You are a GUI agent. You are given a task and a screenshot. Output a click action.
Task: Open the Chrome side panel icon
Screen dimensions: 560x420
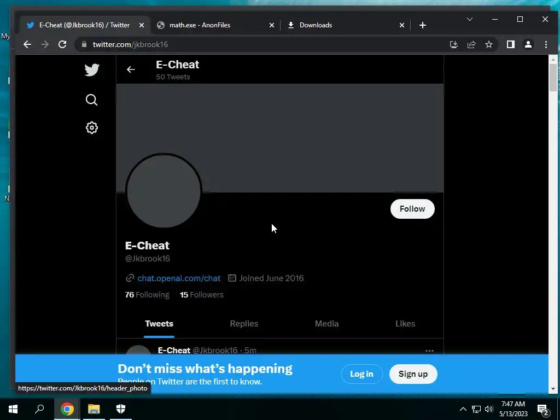coord(511,44)
